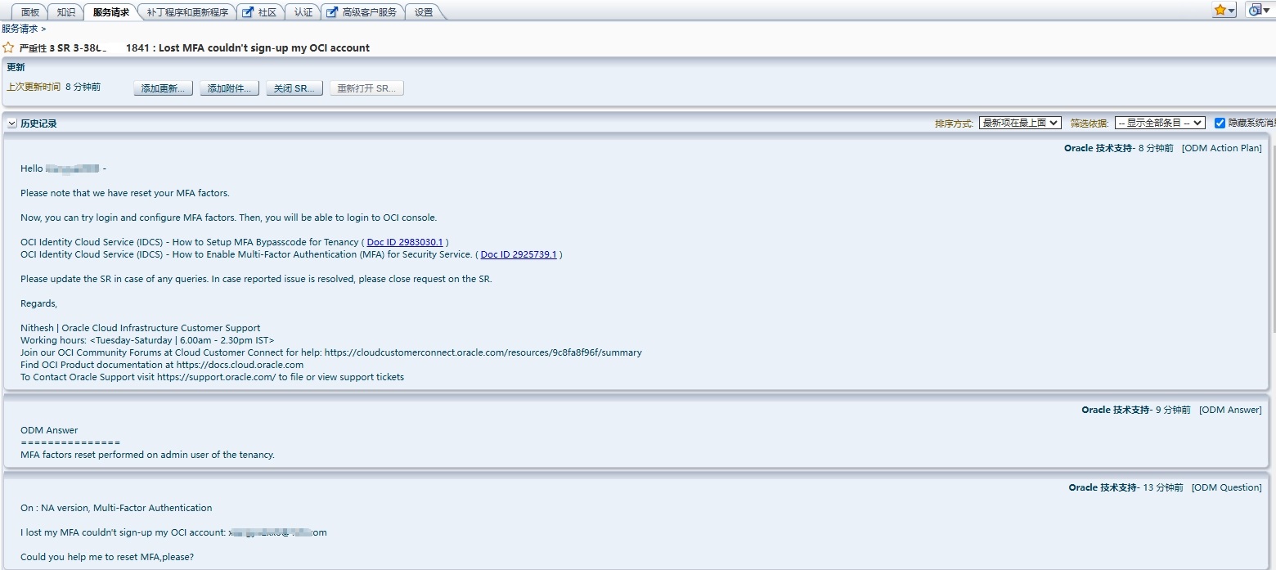This screenshot has width=1276, height=570.
Task: Click the text 'Please note that we have reset your MFA factors.'
Action: coord(125,193)
